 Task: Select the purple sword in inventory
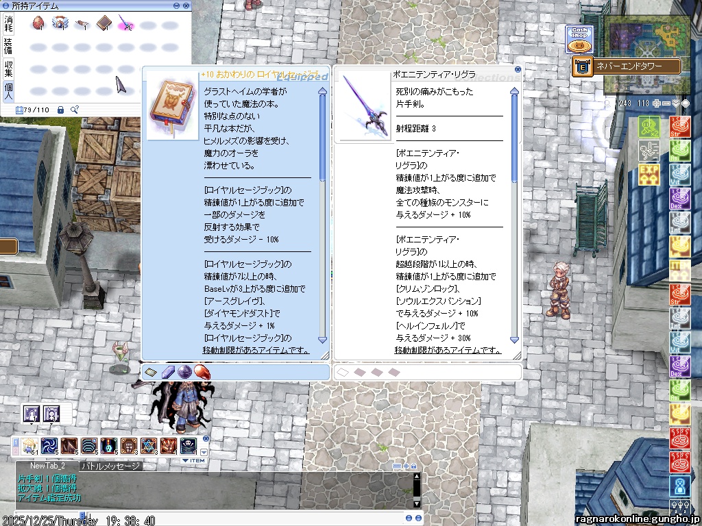125,25
